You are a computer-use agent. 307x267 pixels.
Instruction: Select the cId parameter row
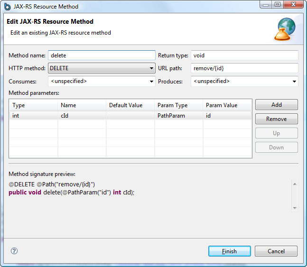tap(83, 116)
